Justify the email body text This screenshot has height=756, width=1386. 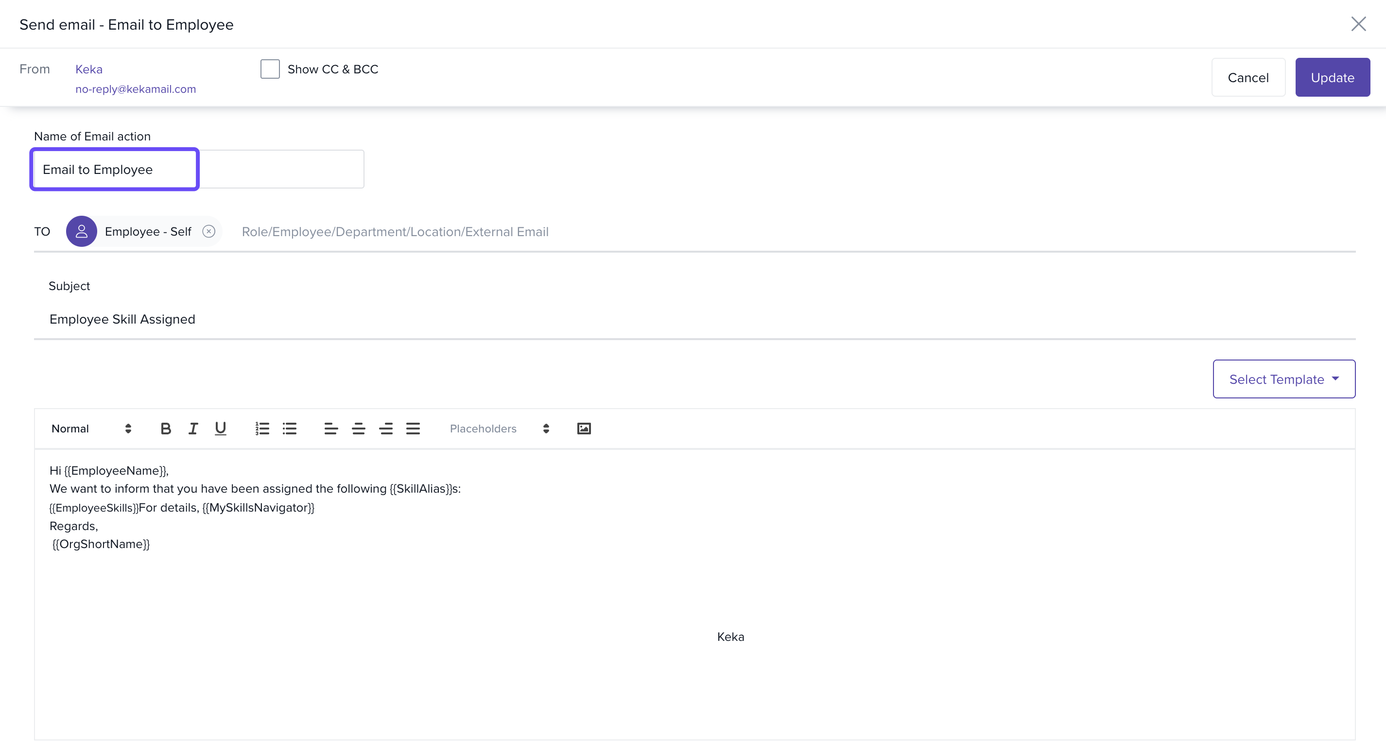[413, 429]
